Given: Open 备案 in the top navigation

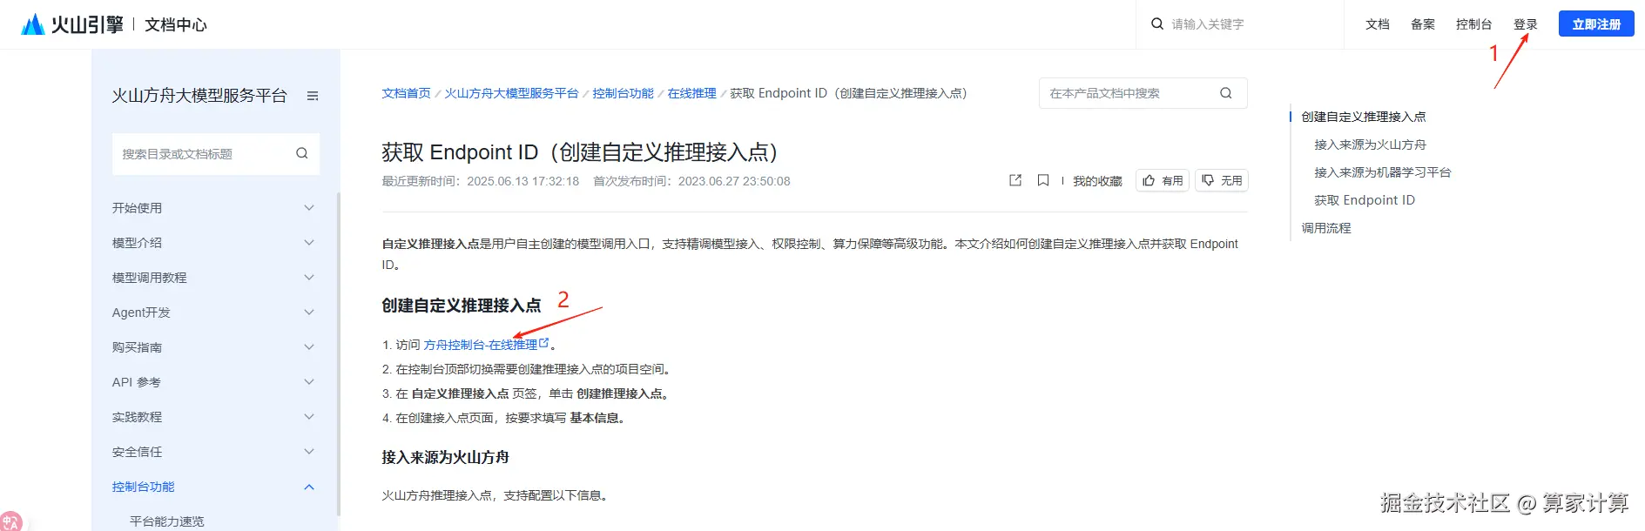Looking at the screenshot, I should pos(1423,24).
